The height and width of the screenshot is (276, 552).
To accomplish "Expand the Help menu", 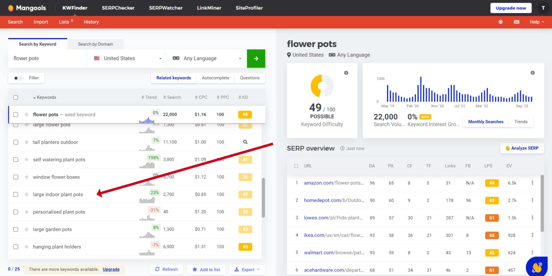I will click(536, 22).
